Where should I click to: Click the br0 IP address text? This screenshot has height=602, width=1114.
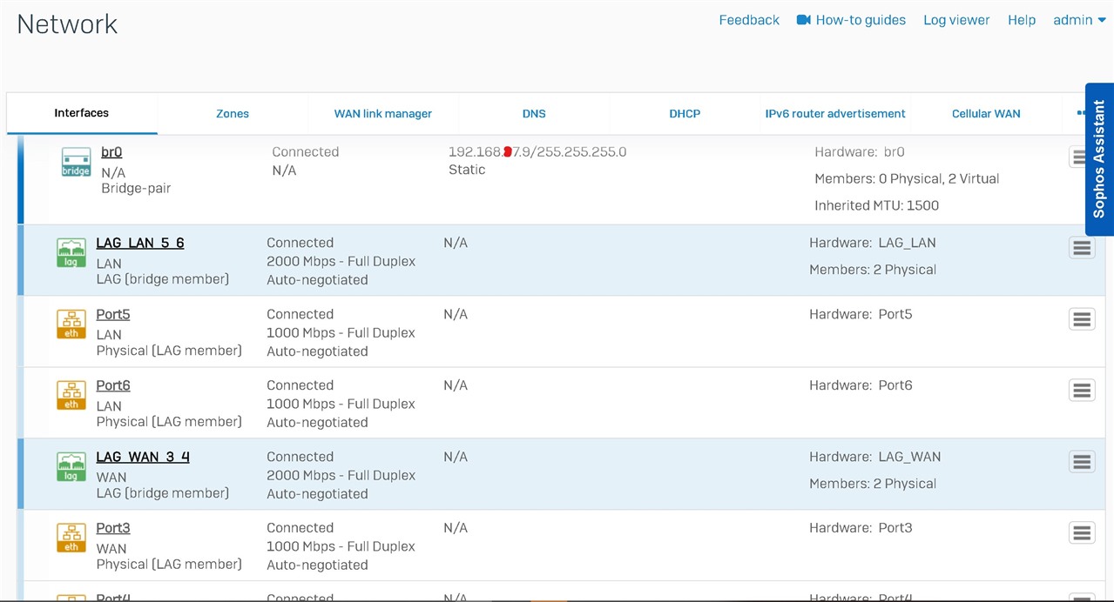tap(537, 152)
